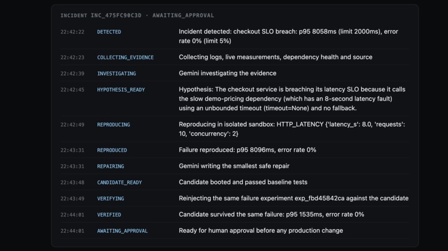Viewport: 448px width, 251px height.
Task: Select 'Candidate survived the same failure' message
Action: pos(271,214)
